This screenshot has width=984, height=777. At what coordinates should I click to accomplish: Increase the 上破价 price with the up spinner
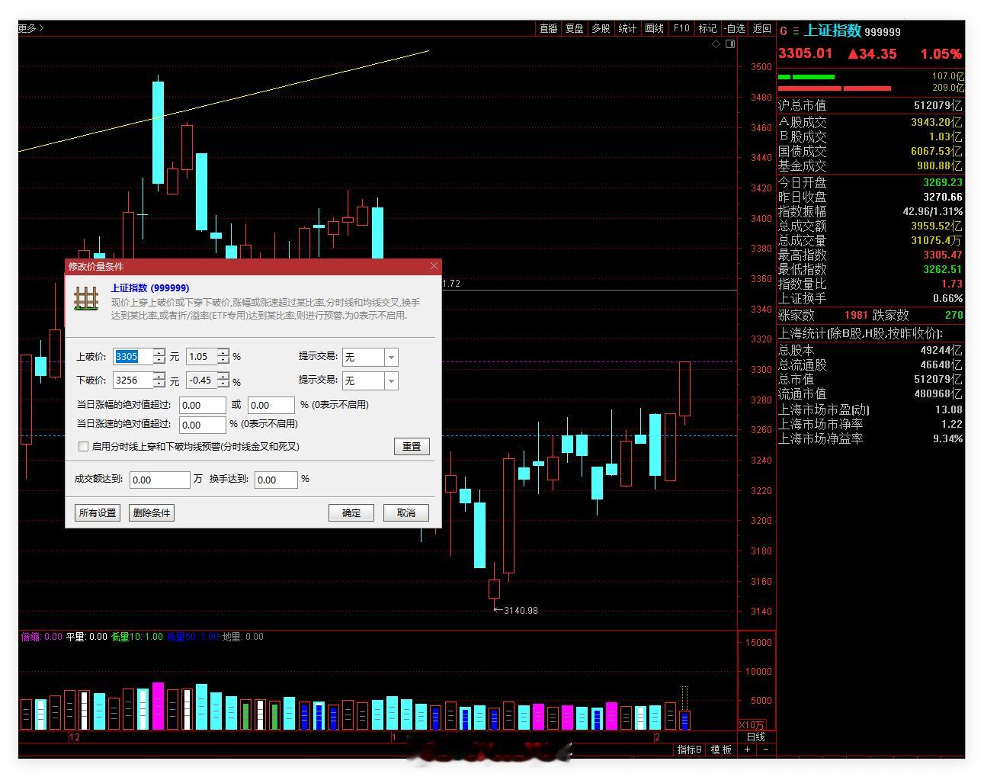point(159,352)
